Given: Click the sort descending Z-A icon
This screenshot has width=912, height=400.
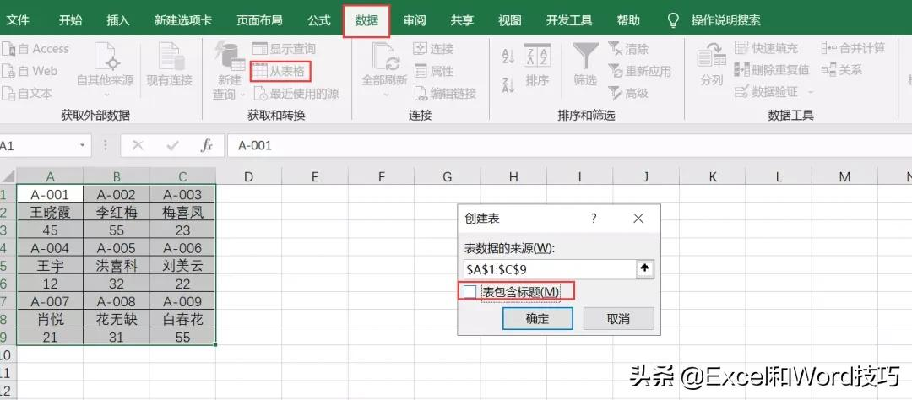Looking at the screenshot, I should click(508, 84).
